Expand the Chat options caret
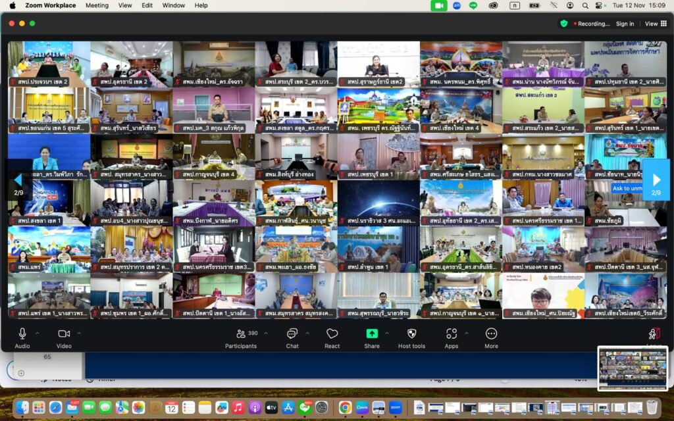Image resolution: width=674 pixels, height=421 pixels. 307,334
